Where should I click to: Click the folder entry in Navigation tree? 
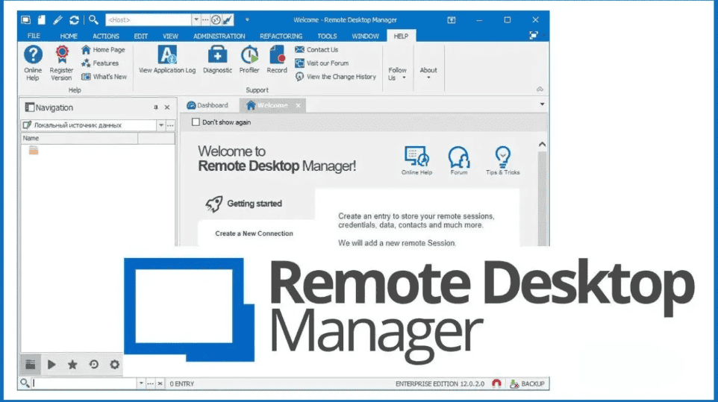tap(34, 151)
